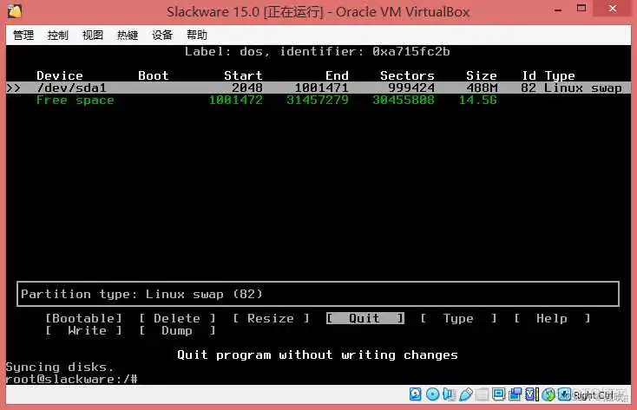
Task: Click the 'Partition type: Linux swap (82)' info box
Action: point(318,294)
